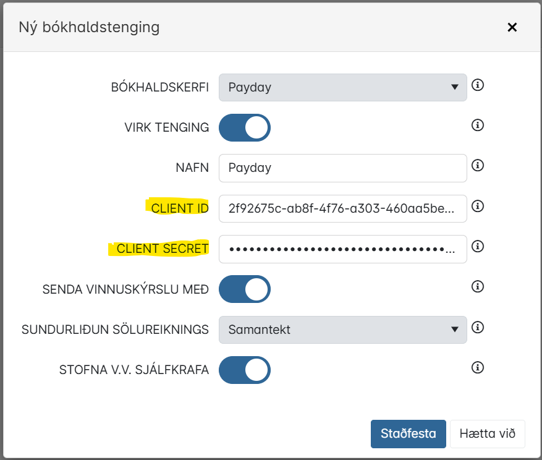This screenshot has width=542, height=460.
Task: Click the Hætta við cancel button
Action: click(x=488, y=433)
